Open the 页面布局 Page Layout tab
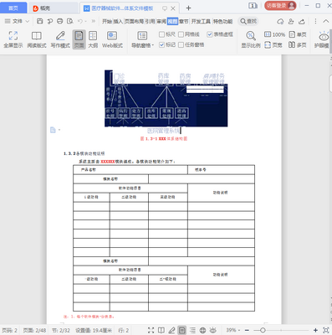 click(x=134, y=21)
